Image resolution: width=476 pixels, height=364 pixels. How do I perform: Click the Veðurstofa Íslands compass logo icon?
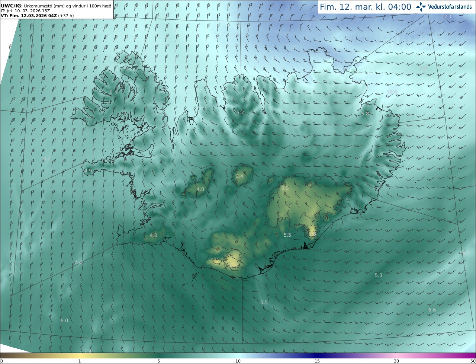(x=421, y=7)
